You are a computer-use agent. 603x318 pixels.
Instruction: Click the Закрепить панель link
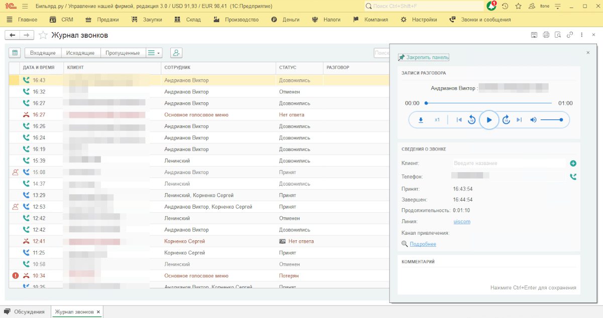pyautogui.click(x=427, y=58)
